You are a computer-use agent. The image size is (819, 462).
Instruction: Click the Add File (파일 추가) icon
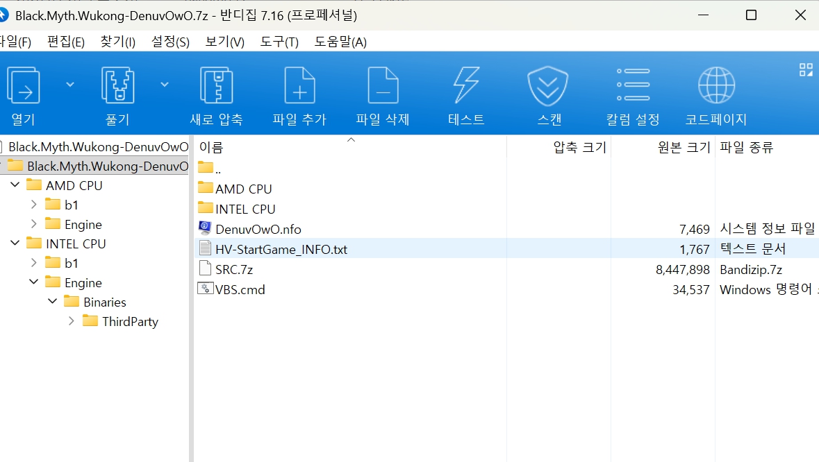[x=299, y=86]
